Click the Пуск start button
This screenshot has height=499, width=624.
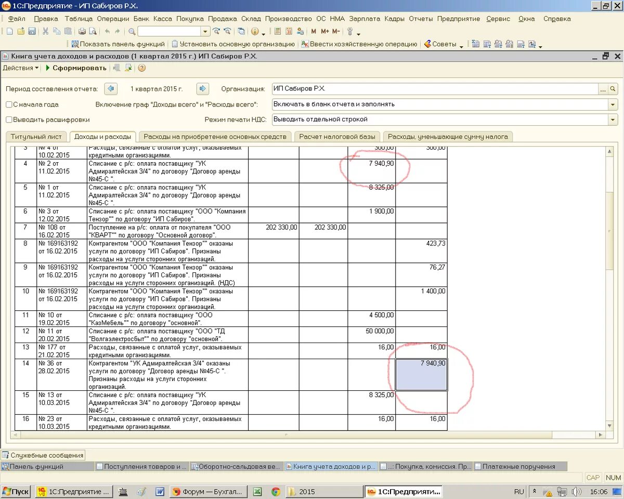(x=16, y=491)
